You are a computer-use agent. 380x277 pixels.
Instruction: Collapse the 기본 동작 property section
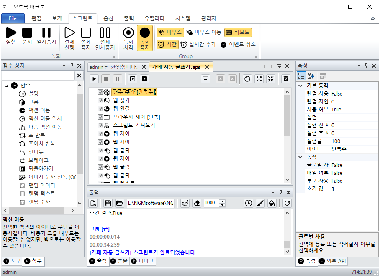coord(300,86)
